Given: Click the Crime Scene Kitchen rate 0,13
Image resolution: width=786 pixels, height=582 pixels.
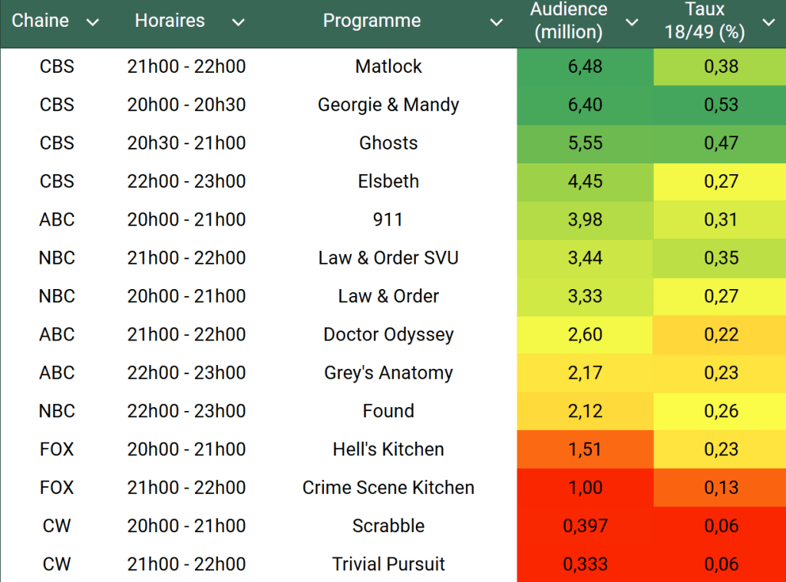Looking at the screenshot, I should point(721,488).
